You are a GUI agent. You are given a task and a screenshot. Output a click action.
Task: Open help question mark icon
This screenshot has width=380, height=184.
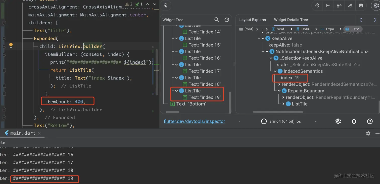[x=370, y=121]
